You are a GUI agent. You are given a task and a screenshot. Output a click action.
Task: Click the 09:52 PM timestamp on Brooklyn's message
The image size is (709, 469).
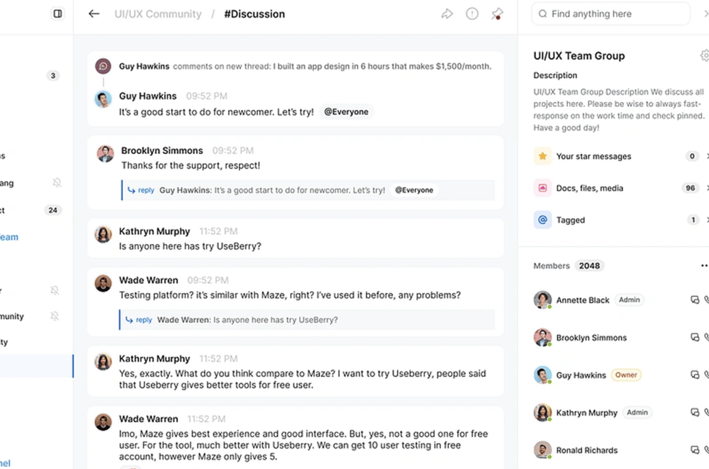233,150
